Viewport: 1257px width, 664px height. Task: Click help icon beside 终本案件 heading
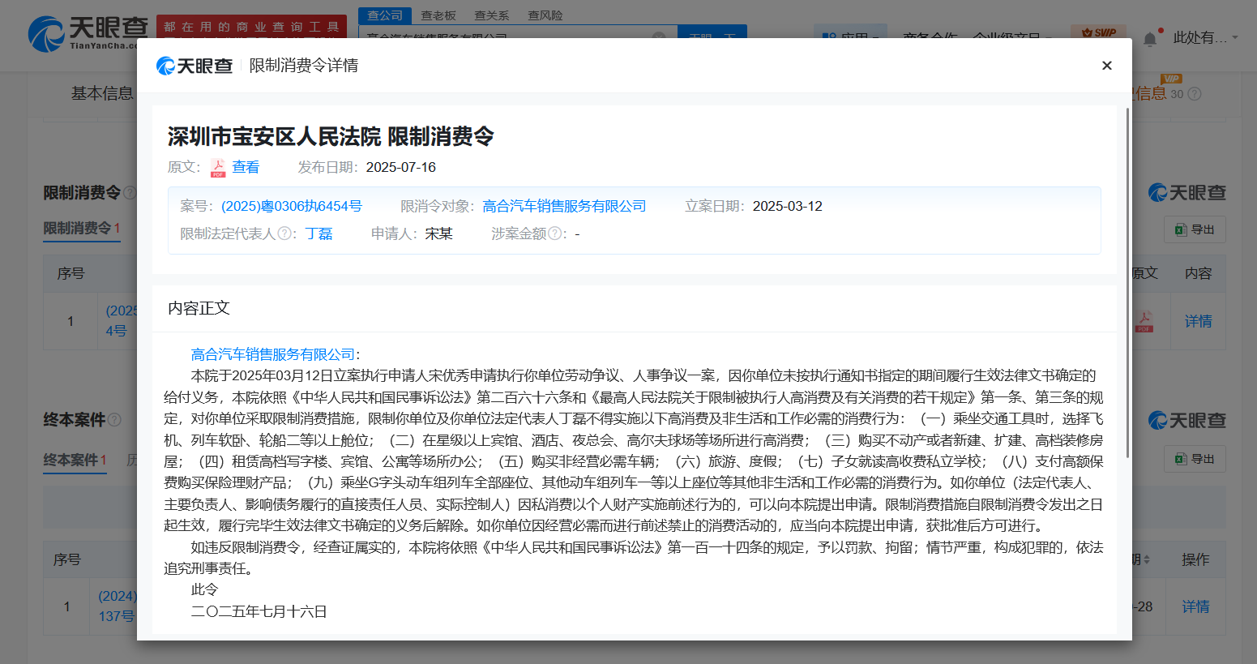114,420
